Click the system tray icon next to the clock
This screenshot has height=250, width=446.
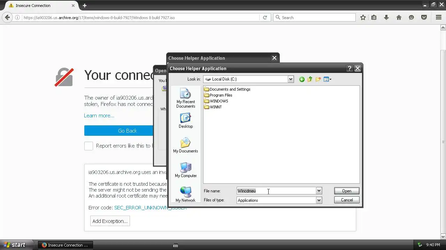tap(420, 245)
